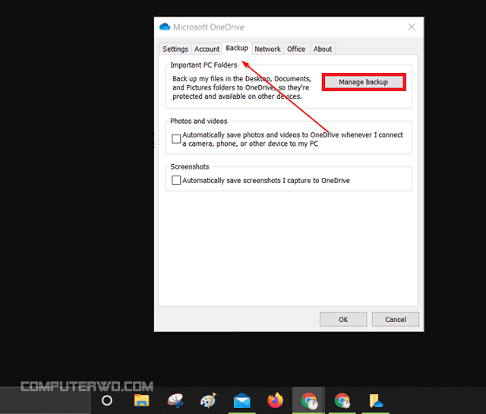The image size is (486, 414).
Task: Click the 'Screenshots' group label
Action: coord(190,167)
